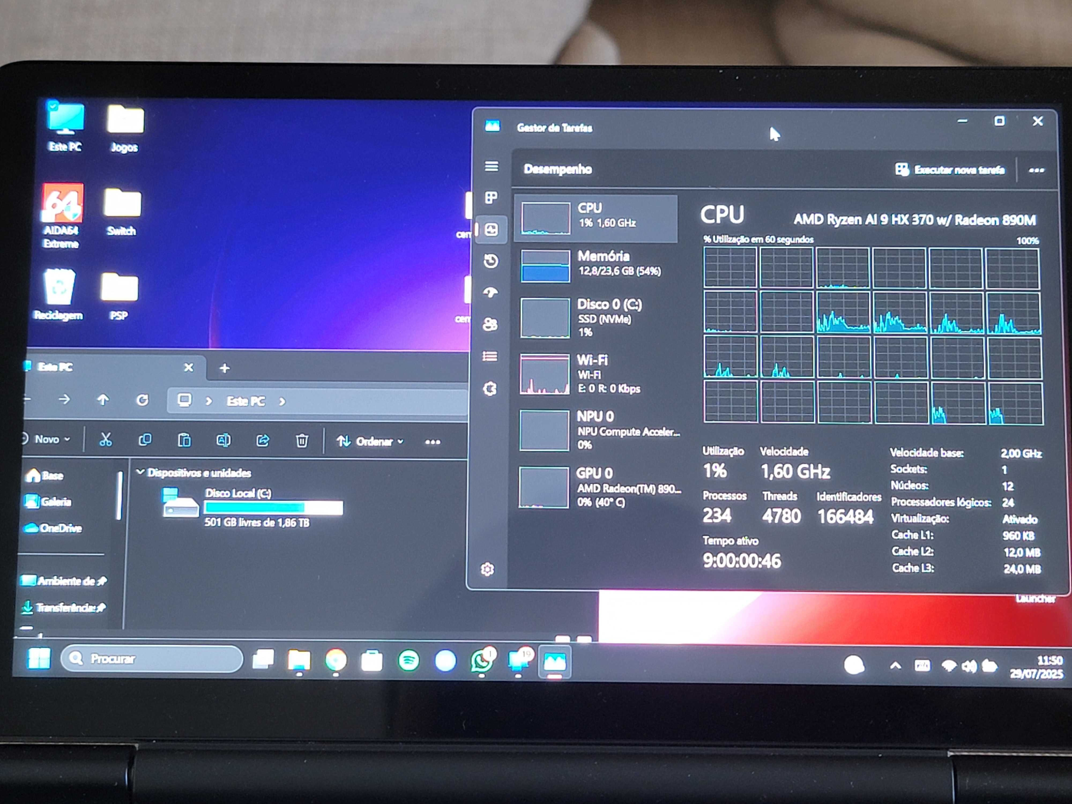Open Startup apps icon in Task Manager sidebar
This screenshot has width=1072, height=804.
[490, 292]
